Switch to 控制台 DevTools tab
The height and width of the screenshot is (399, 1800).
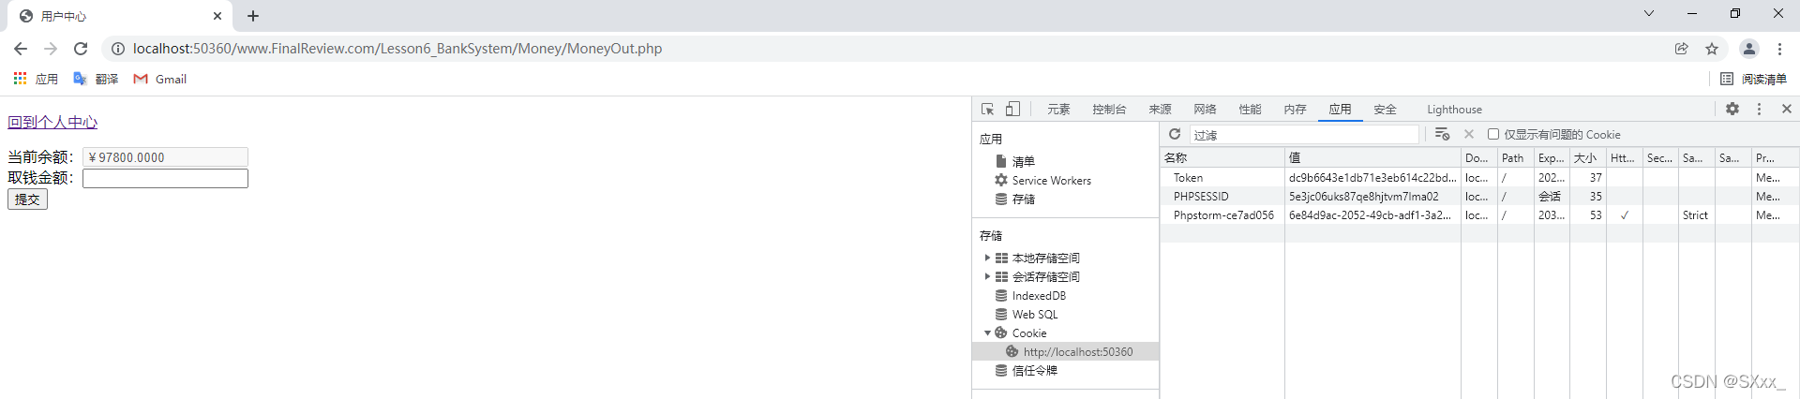pyautogui.click(x=1109, y=110)
